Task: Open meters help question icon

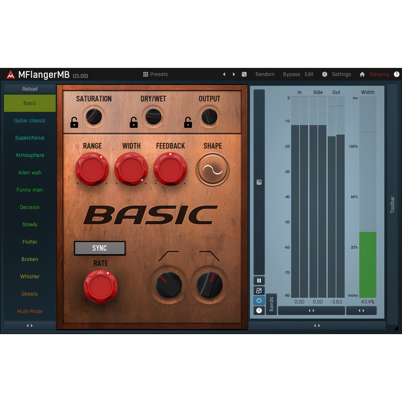Action: (x=259, y=310)
